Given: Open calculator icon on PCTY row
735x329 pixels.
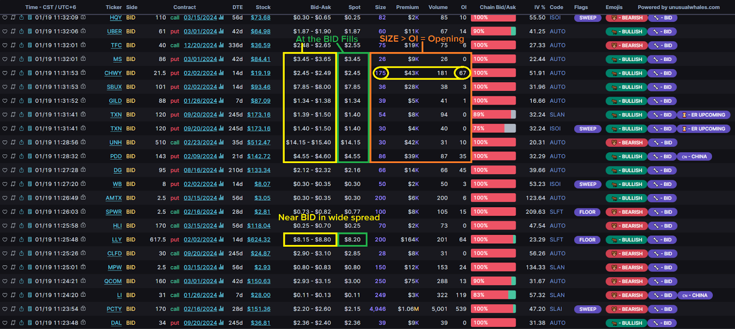Looking at the screenshot, I should click(29, 309).
